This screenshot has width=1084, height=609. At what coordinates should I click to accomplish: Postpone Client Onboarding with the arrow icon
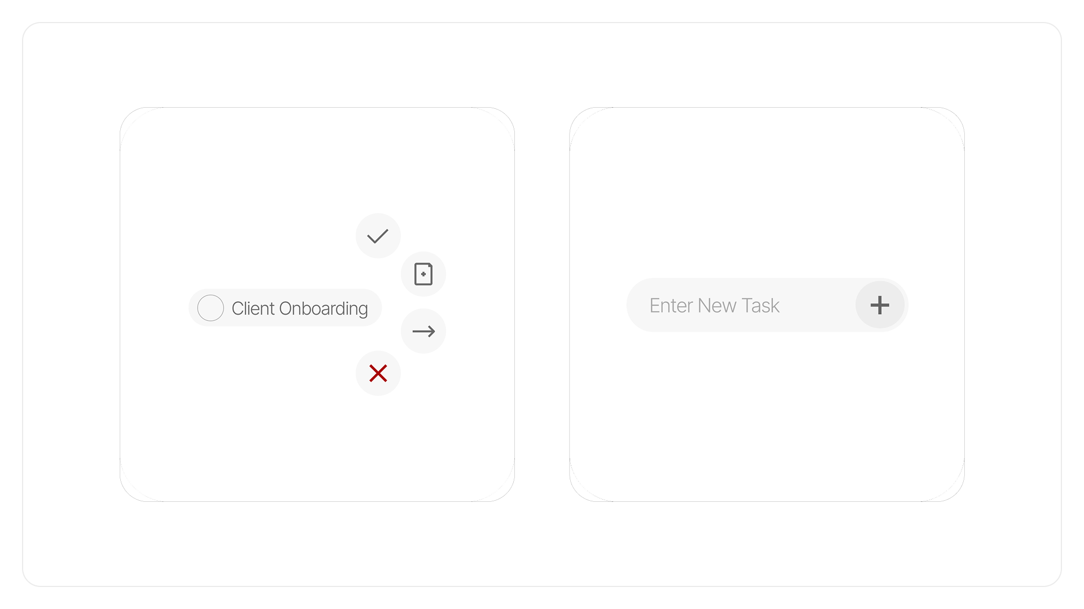[423, 331]
